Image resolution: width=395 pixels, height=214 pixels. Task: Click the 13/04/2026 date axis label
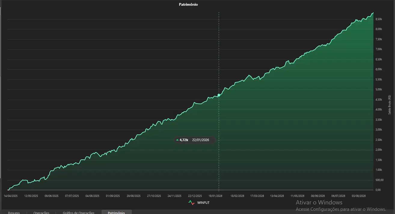point(277,196)
